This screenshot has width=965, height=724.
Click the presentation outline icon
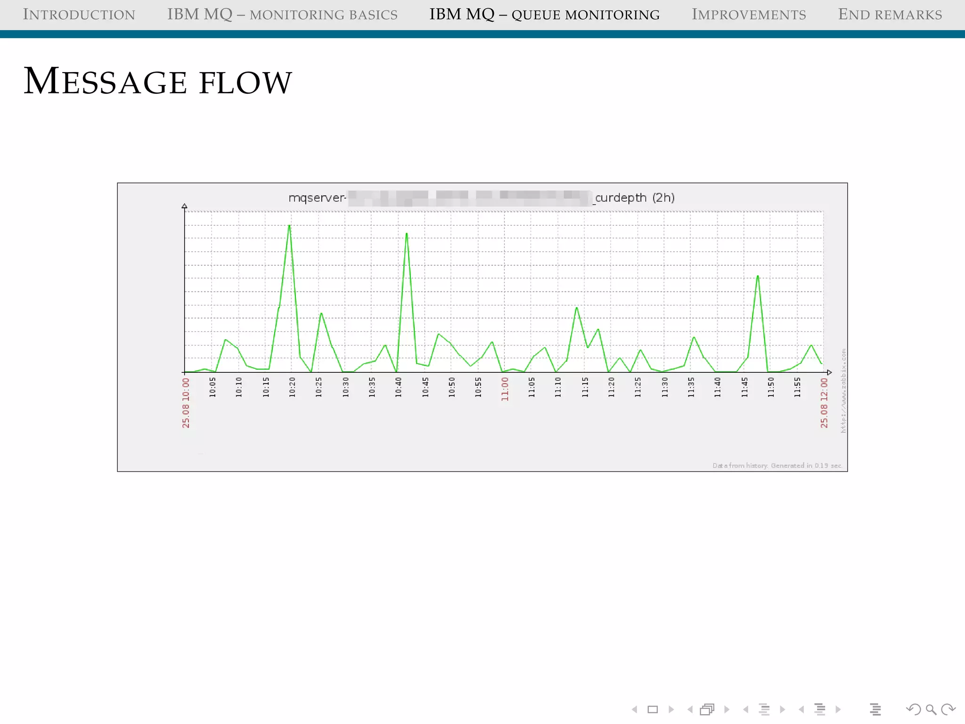(x=875, y=709)
